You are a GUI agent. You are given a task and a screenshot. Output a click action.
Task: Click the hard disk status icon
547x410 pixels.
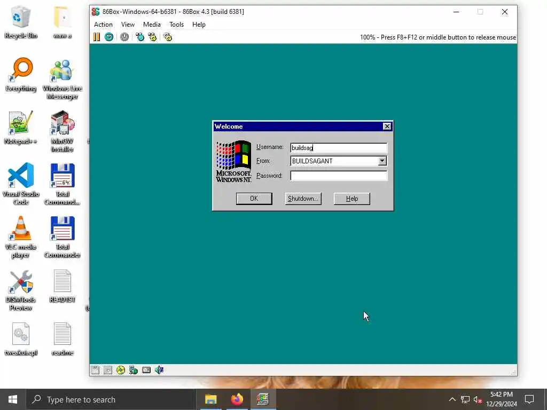pos(146,370)
